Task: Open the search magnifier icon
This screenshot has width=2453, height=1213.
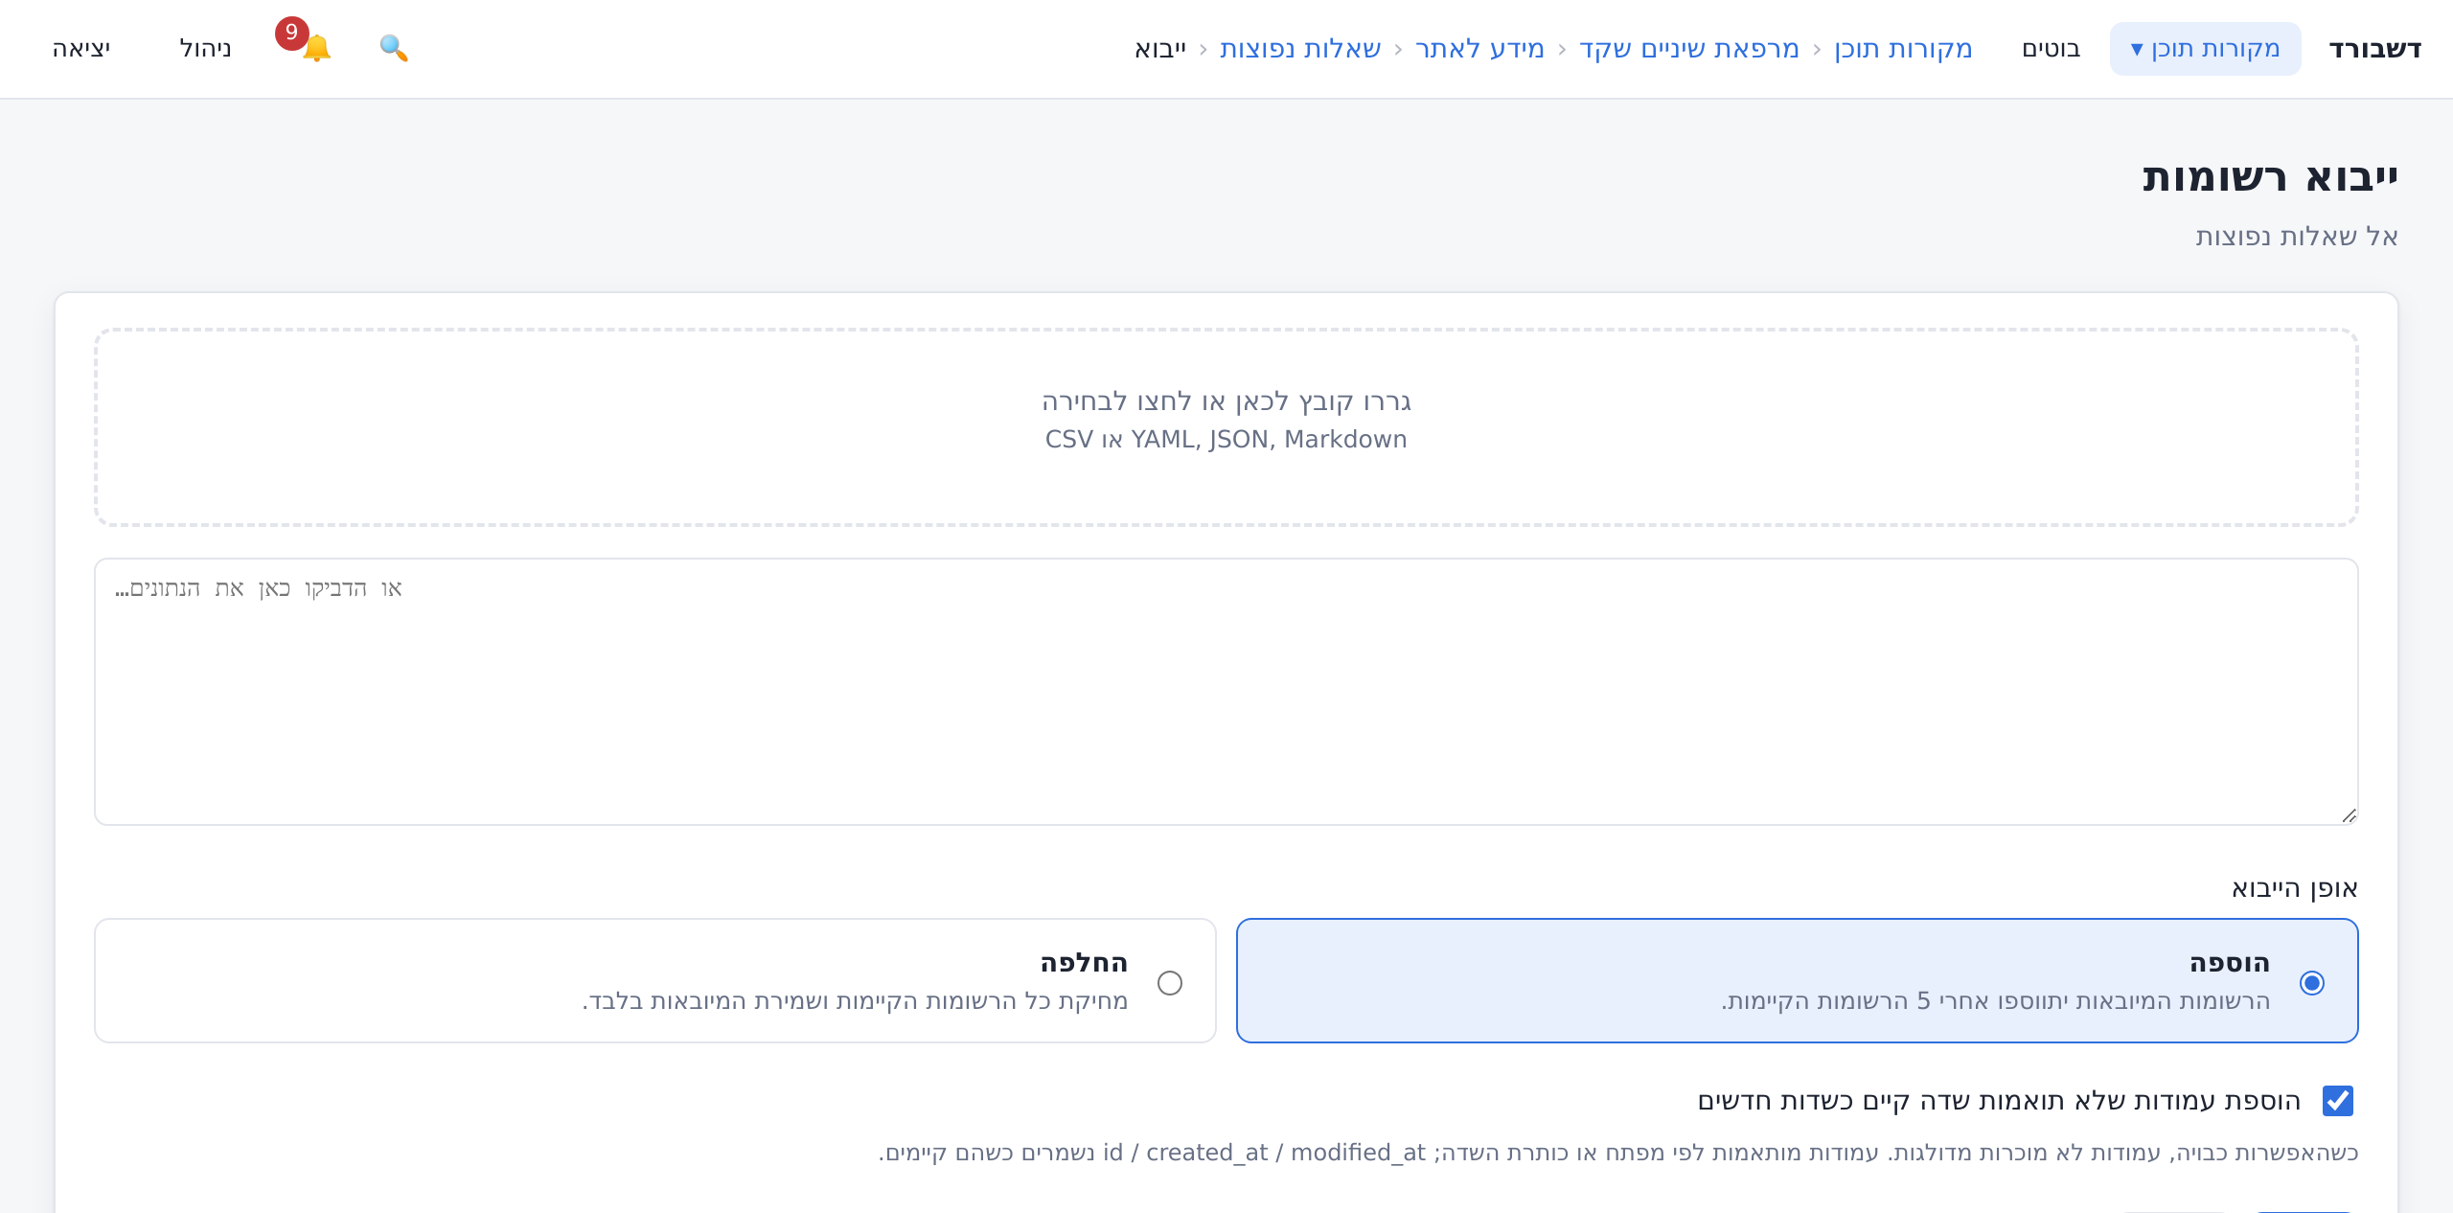Action: 394,48
